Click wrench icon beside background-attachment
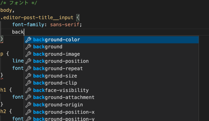The width and height of the screenshot is (209, 121). click(x=28, y=97)
